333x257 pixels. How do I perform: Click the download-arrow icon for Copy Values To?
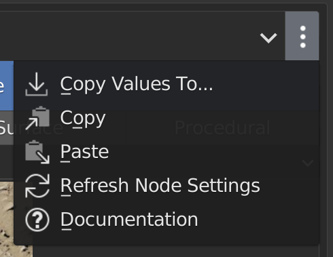click(37, 84)
